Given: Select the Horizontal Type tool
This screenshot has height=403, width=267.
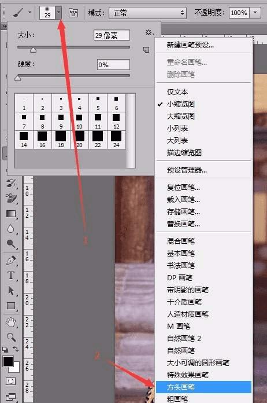Looking at the screenshot, I should click(11, 276).
